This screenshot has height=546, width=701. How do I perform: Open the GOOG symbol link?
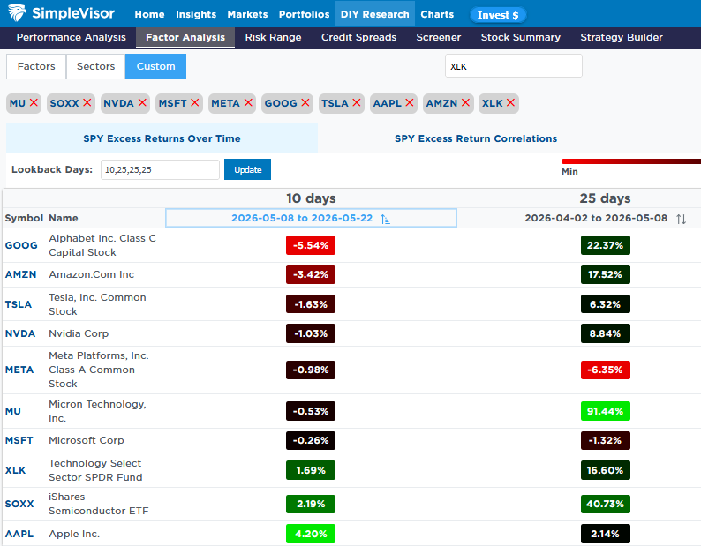tap(21, 245)
